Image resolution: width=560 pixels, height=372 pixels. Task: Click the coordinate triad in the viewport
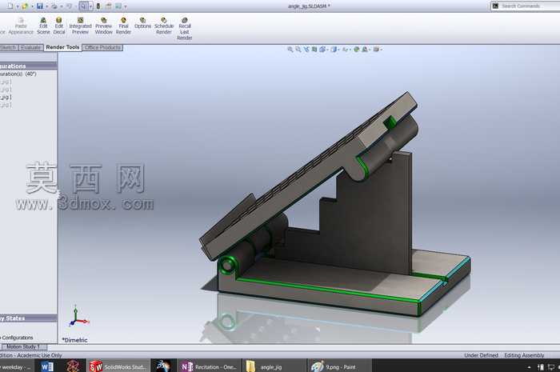tap(78, 316)
